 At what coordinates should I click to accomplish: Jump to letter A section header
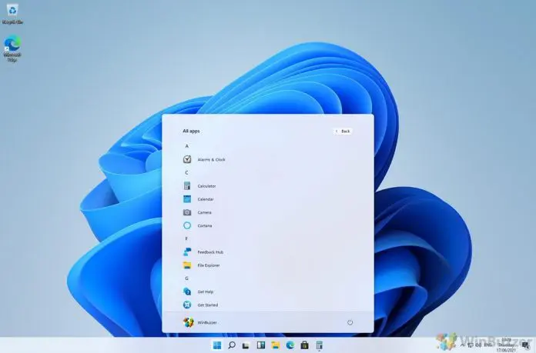click(x=186, y=145)
